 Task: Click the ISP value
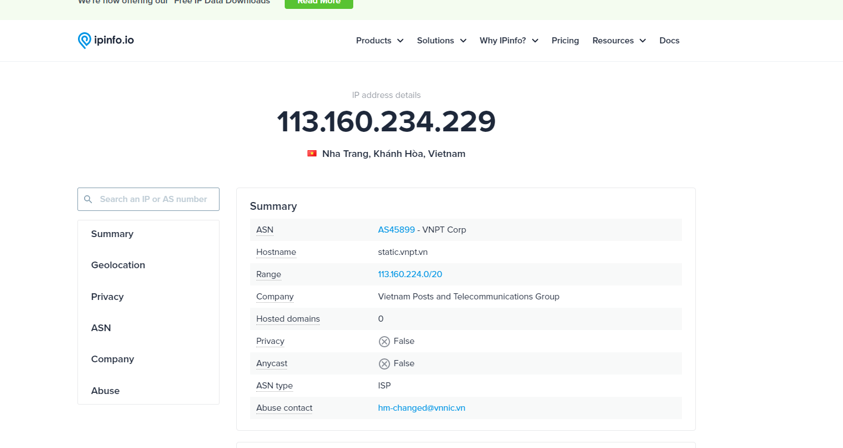[384, 386]
